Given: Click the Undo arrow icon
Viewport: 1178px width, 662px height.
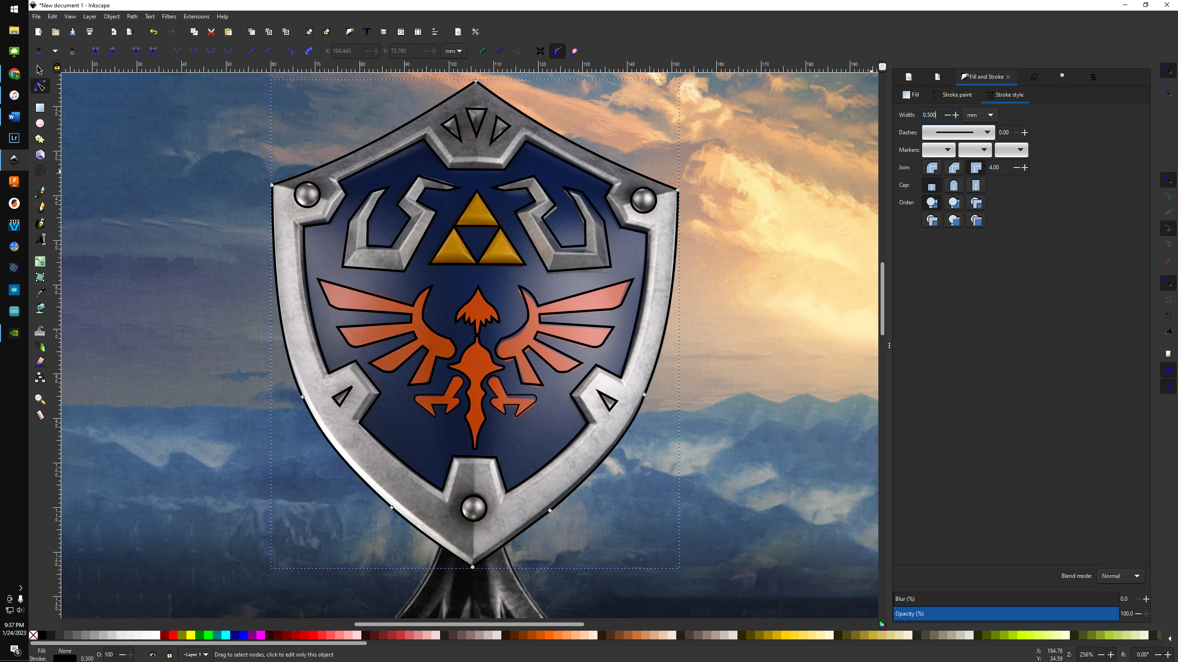Looking at the screenshot, I should (154, 32).
